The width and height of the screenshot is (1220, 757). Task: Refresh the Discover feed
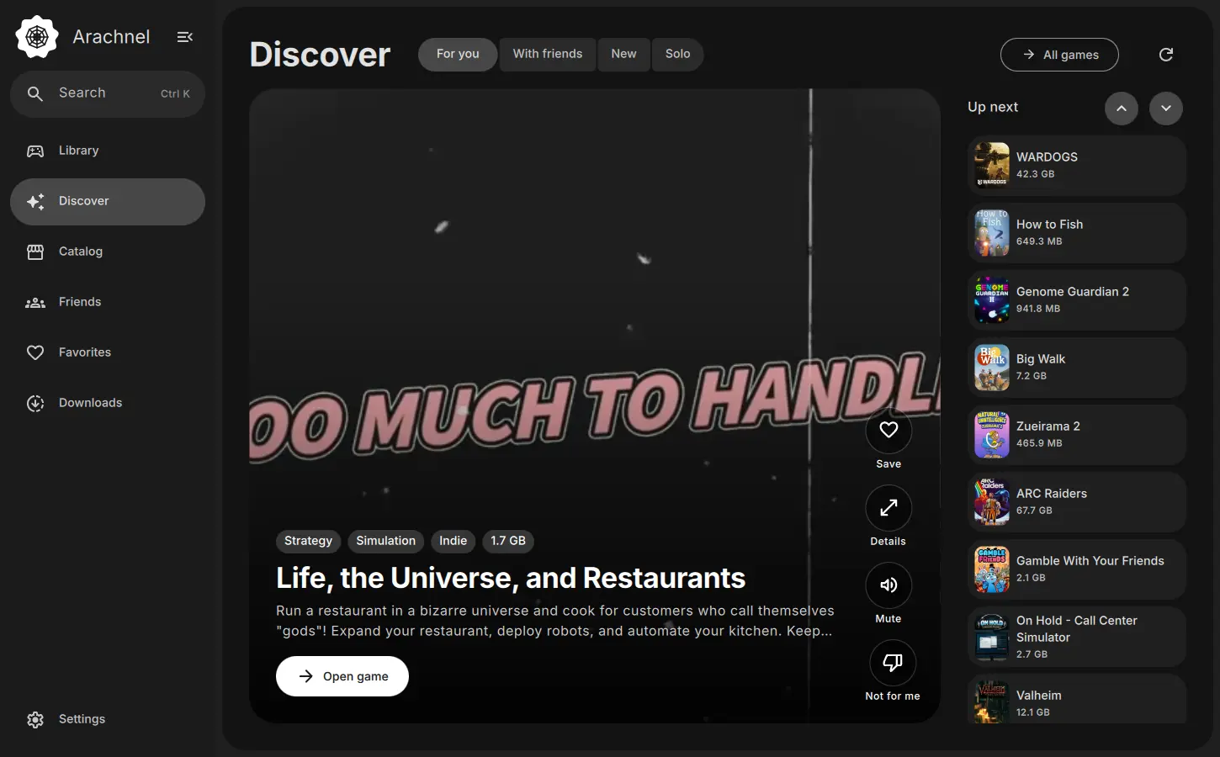pyautogui.click(x=1166, y=55)
